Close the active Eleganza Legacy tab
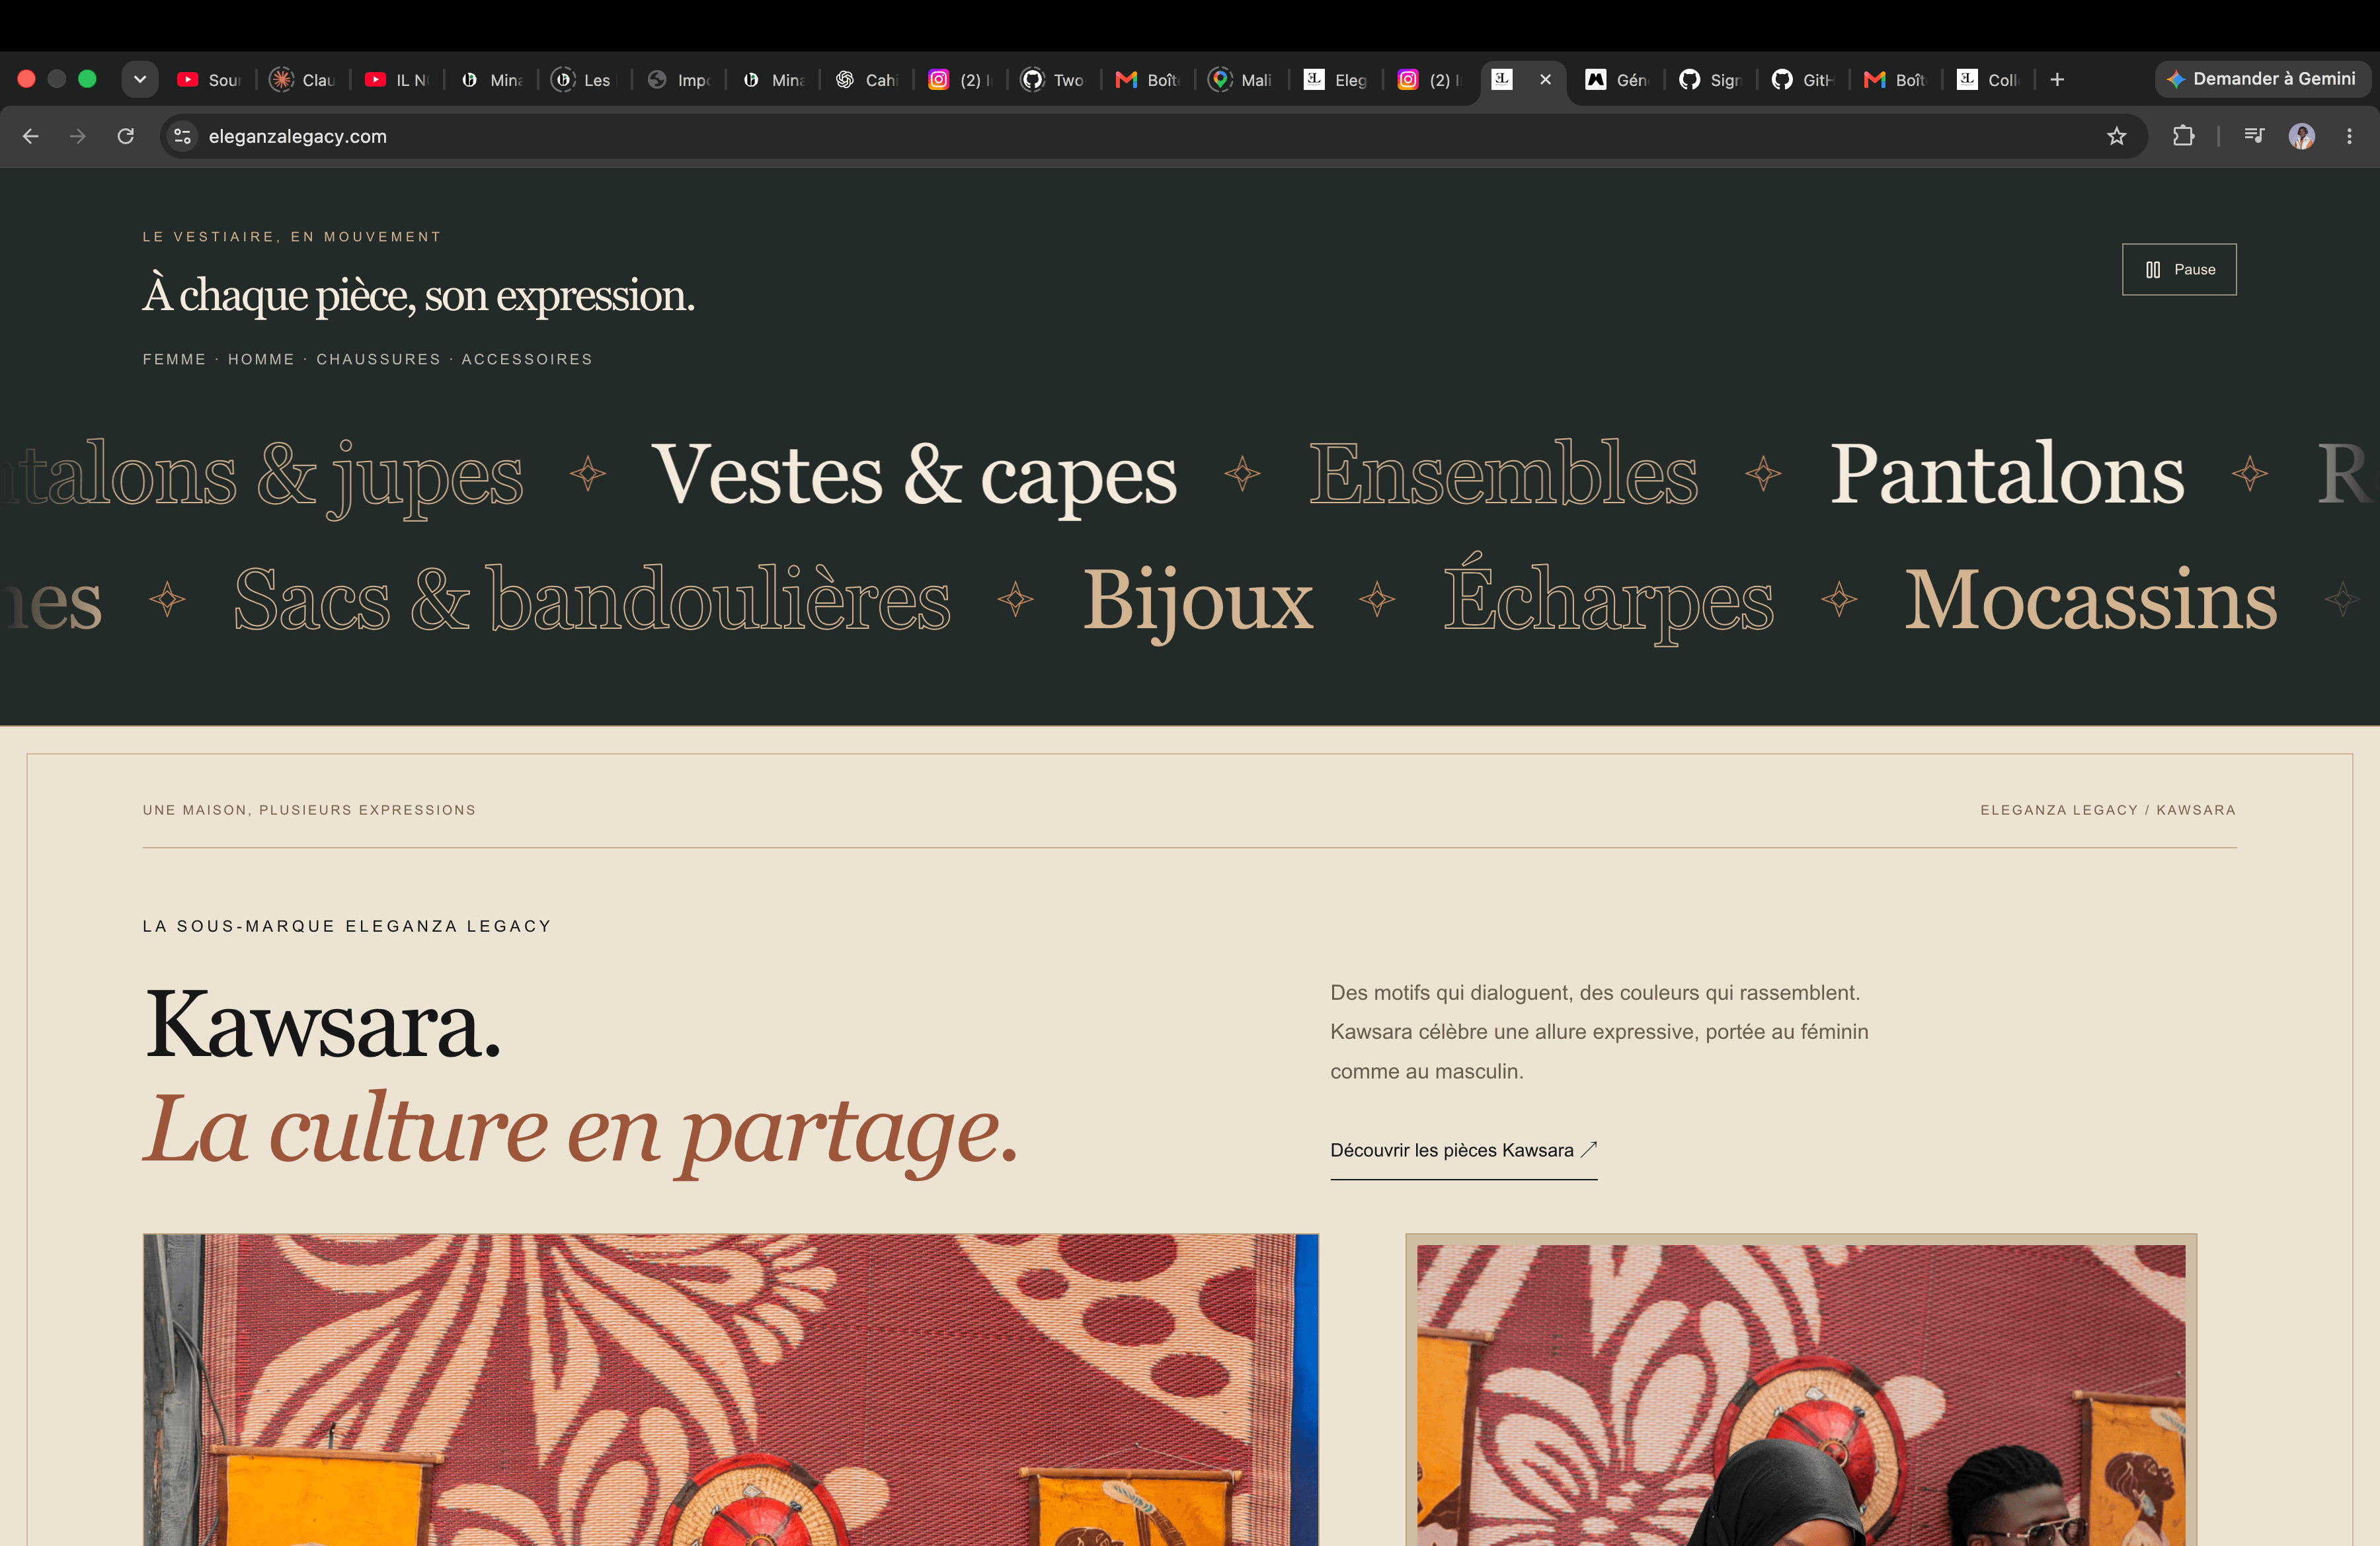This screenshot has width=2380, height=1546. [x=1545, y=79]
